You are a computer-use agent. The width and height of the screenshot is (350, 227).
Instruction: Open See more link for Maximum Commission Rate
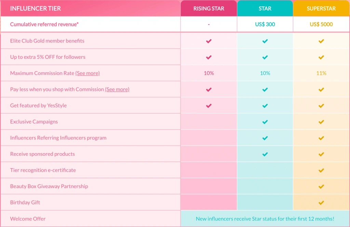coord(87,73)
